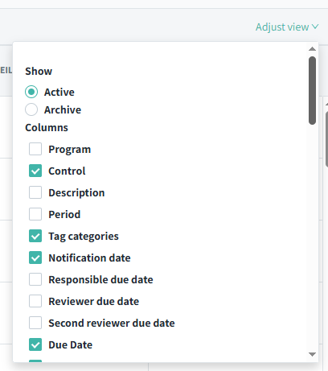Uncheck the Due Date column
328x371 pixels.
pos(35,344)
